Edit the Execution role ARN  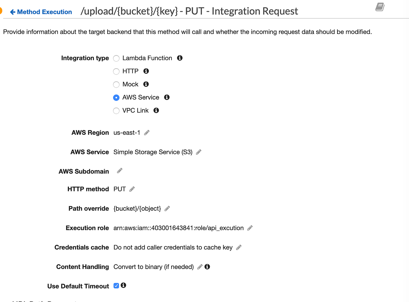point(250,228)
